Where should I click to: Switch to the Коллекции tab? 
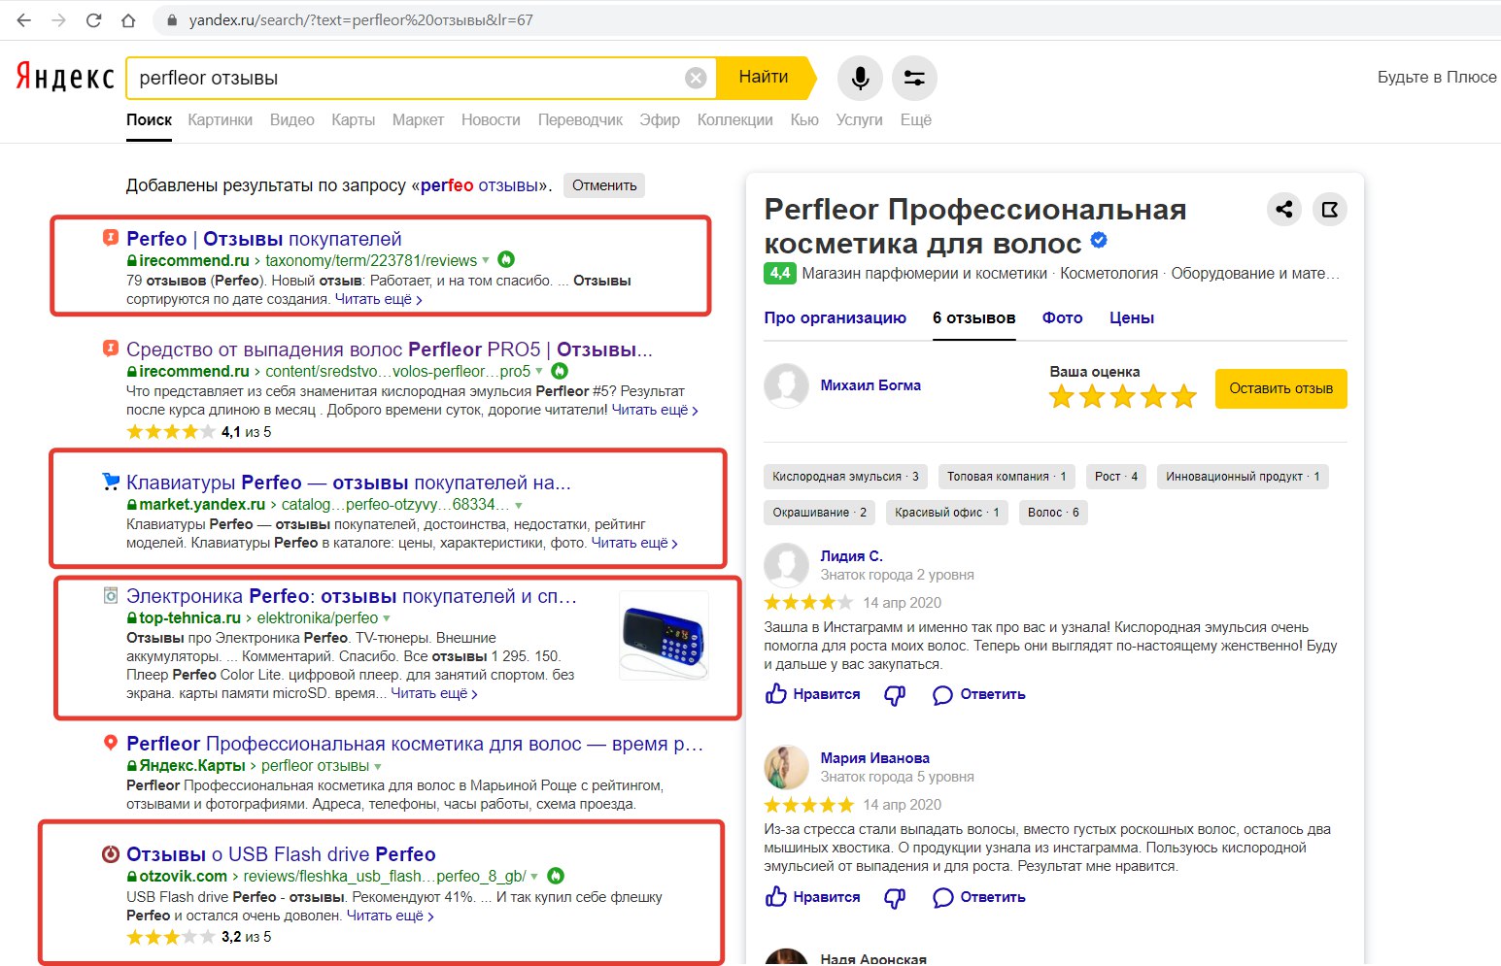tap(734, 119)
